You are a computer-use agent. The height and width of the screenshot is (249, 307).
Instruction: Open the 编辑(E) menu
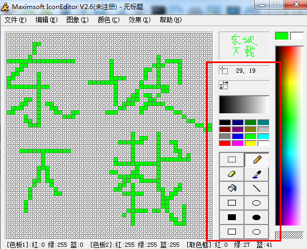46,20
